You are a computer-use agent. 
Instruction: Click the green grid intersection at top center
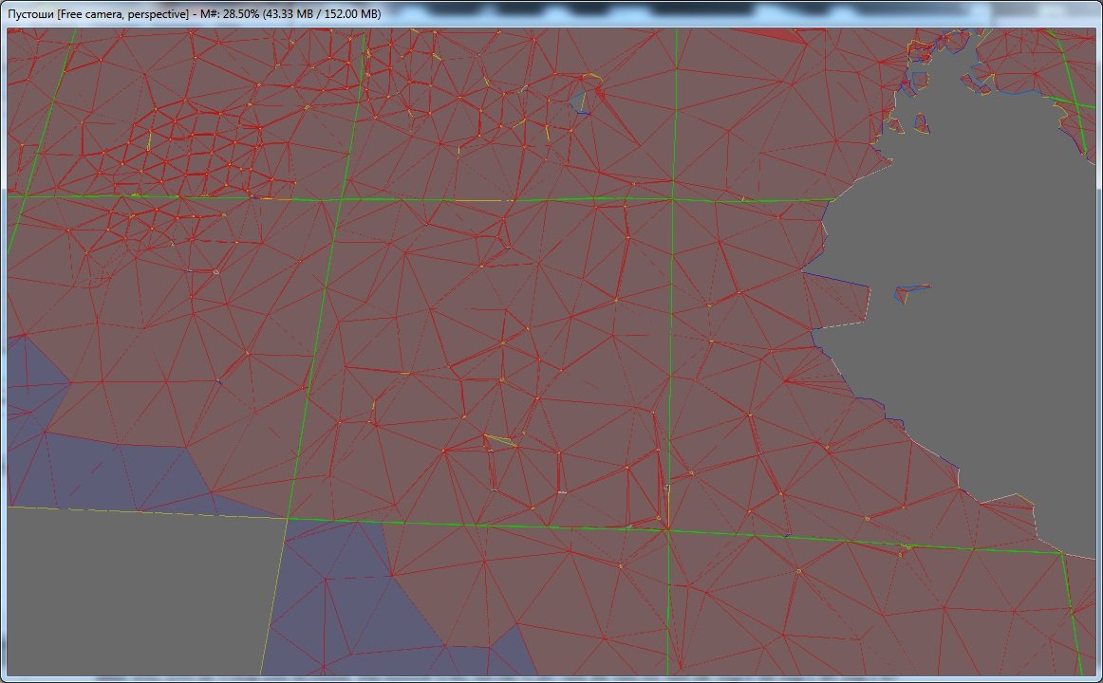pos(673,200)
